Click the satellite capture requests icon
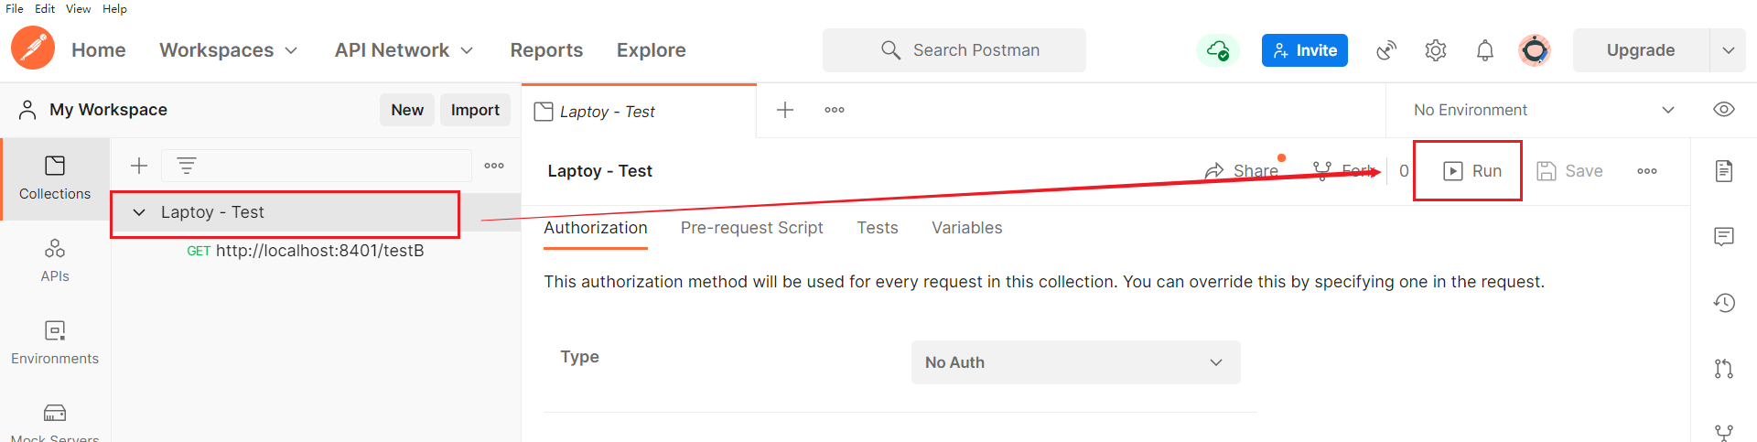This screenshot has height=442, width=1757. [x=1386, y=50]
